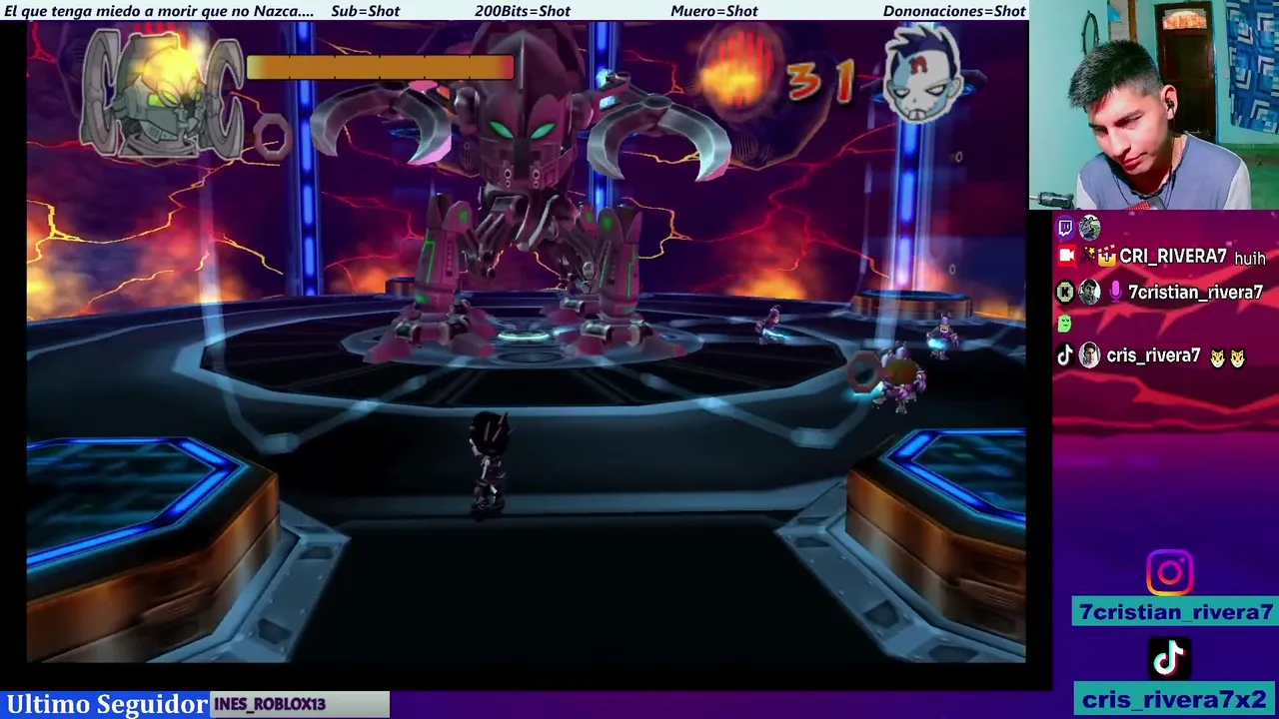
Task: Click the "El que tenga miedo a morir" banner text
Action: (160, 11)
